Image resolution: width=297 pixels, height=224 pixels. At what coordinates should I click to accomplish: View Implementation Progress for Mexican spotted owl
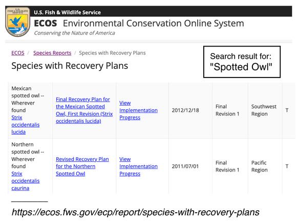click(138, 110)
